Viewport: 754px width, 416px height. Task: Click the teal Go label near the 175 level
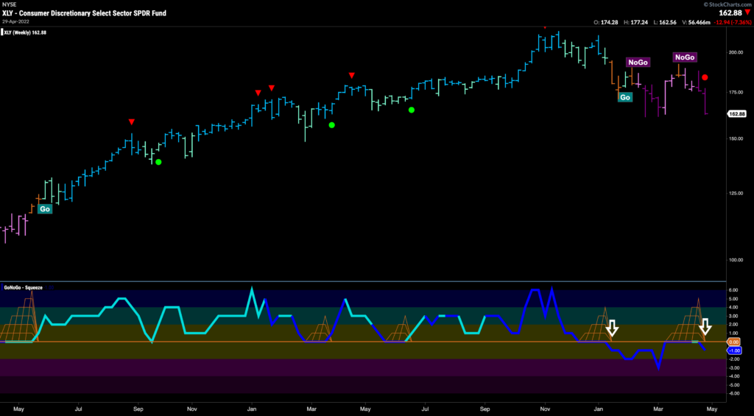pyautogui.click(x=625, y=97)
